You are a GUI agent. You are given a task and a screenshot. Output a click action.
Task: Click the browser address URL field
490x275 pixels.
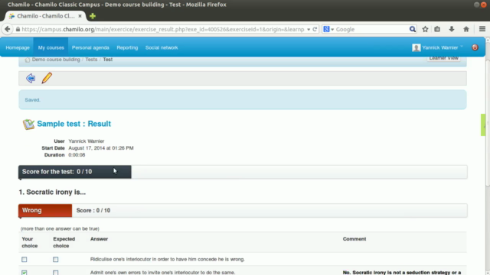[x=162, y=29]
